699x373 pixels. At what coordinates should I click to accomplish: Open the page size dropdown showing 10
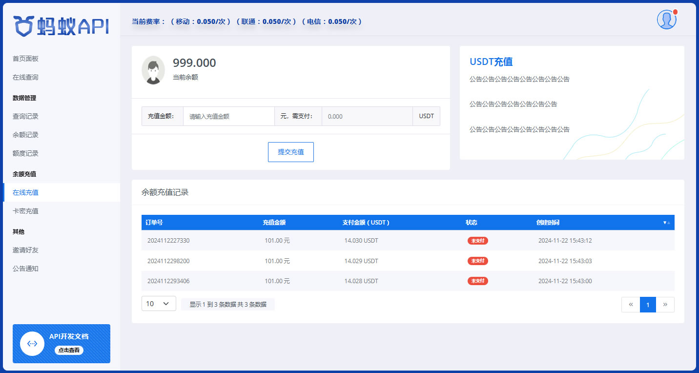[159, 304]
